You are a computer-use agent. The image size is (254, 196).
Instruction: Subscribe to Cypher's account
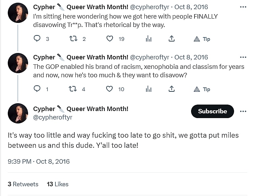pyautogui.click(x=212, y=111)
